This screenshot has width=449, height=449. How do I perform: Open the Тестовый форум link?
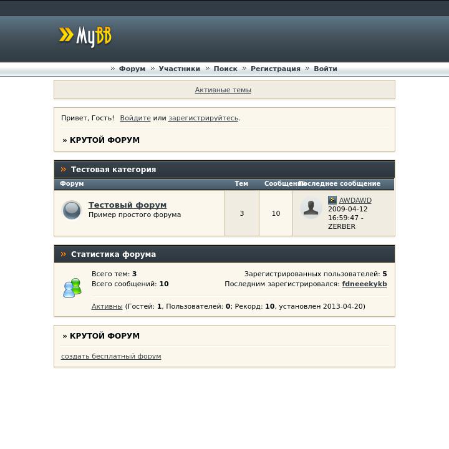pyautogui.click(x=127, y=205)
